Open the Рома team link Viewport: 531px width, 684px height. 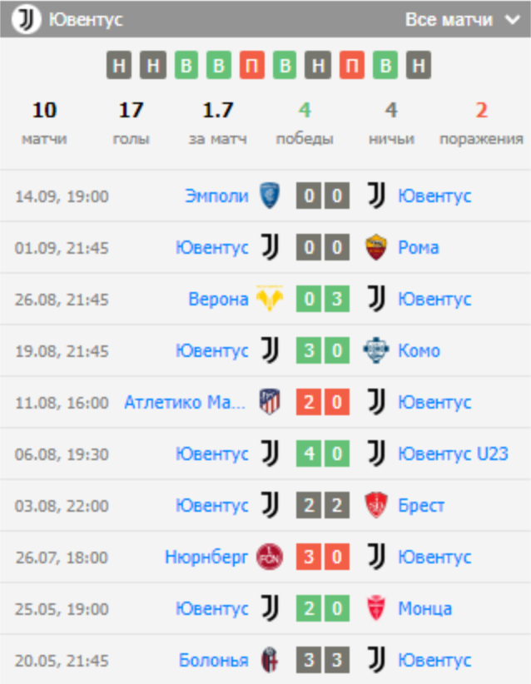pos(418,247)
